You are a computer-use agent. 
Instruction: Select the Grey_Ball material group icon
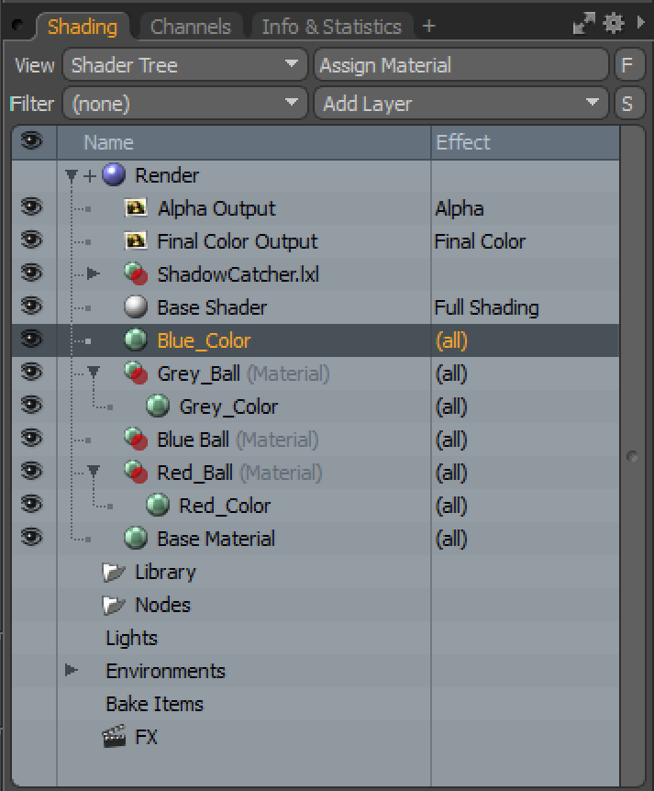point(136,373)
